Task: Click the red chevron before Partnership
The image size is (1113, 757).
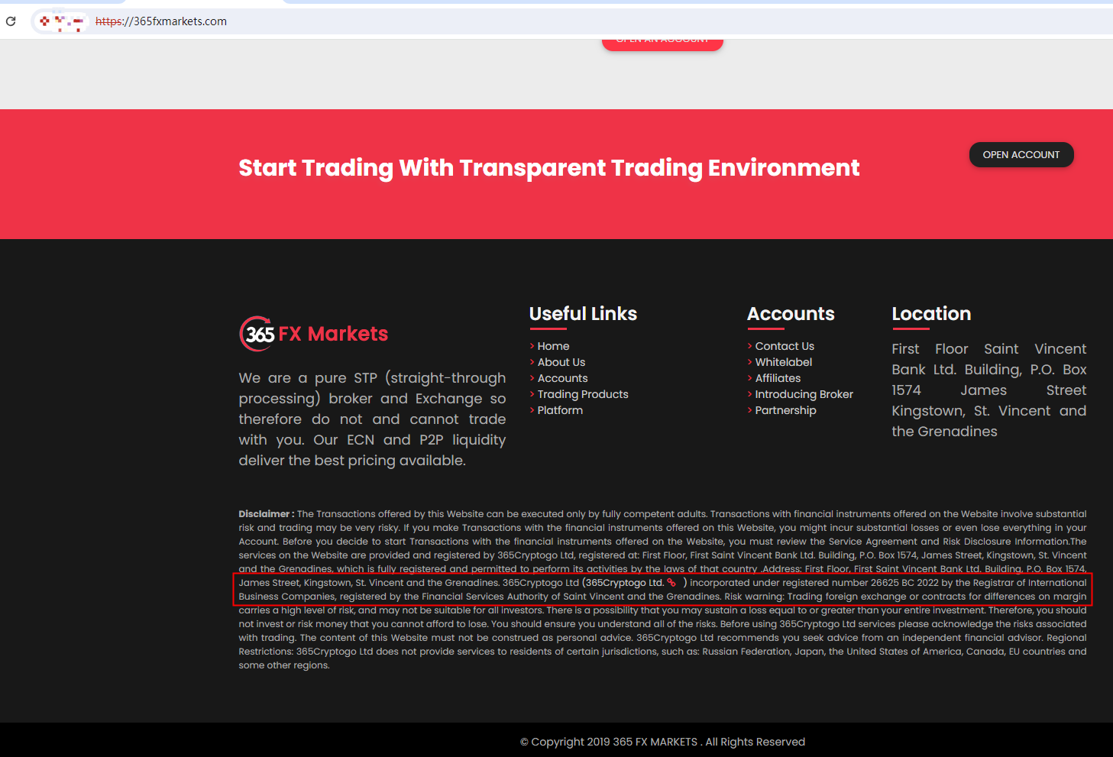Action: pyautogui.click(x=751, y=410)
